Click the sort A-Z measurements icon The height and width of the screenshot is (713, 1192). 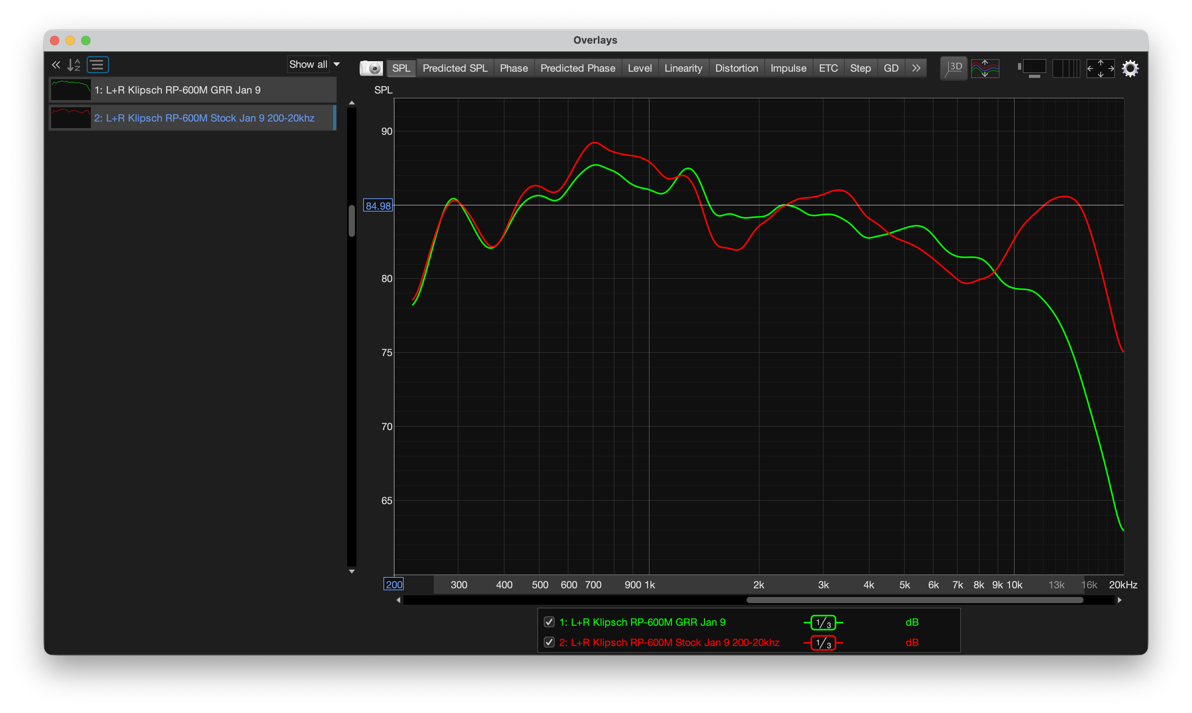[x=74, y=65]
